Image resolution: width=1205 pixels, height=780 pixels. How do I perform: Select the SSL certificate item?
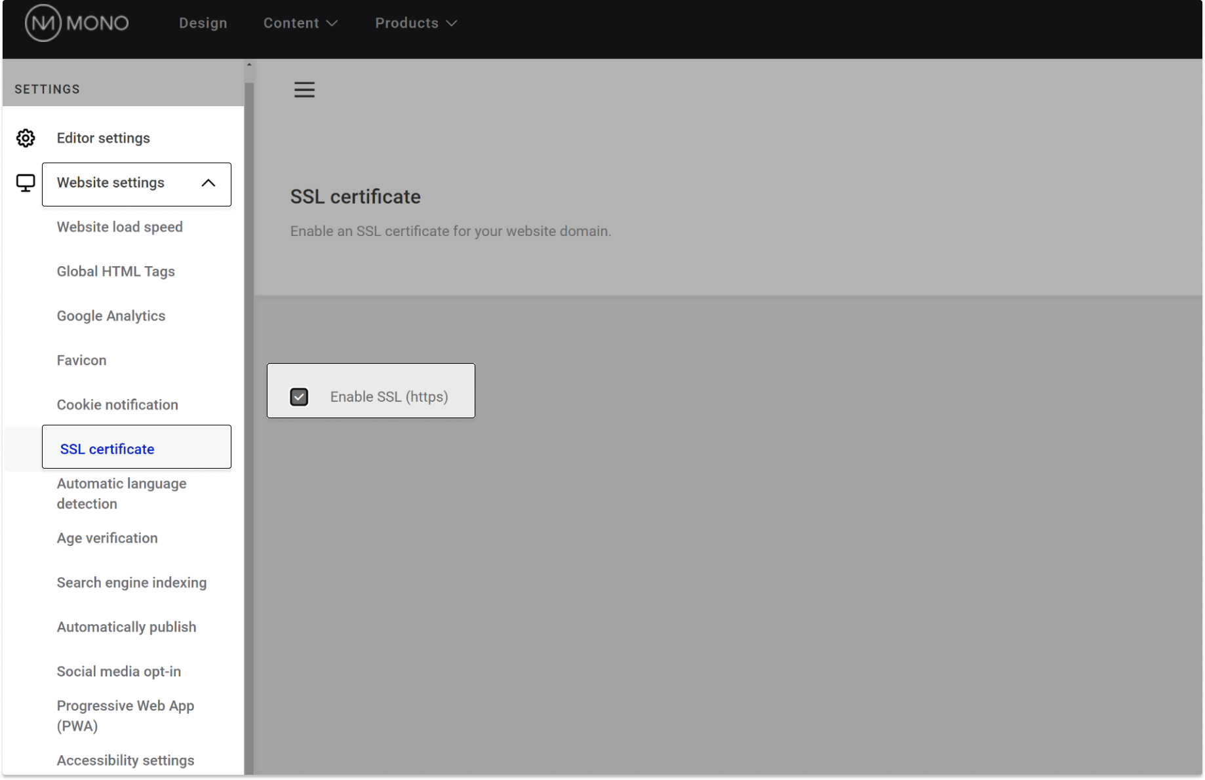[136, 447]
